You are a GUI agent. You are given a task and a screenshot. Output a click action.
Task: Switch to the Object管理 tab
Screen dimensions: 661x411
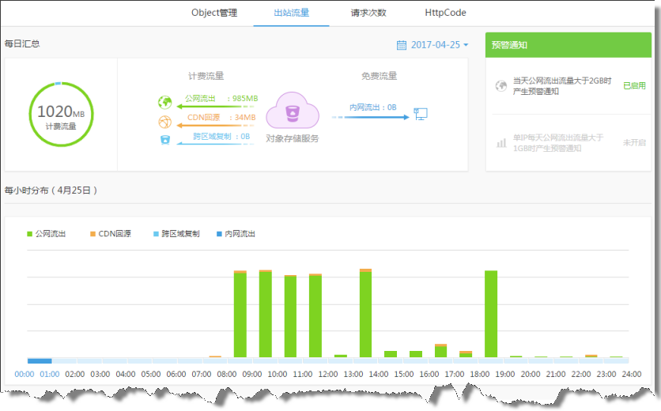[213, 13]
